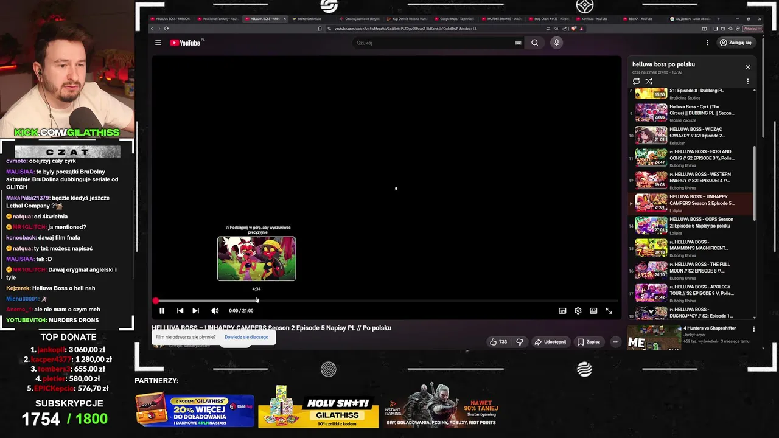
Task: Reload the browser page
Action: tap(166, 29)
